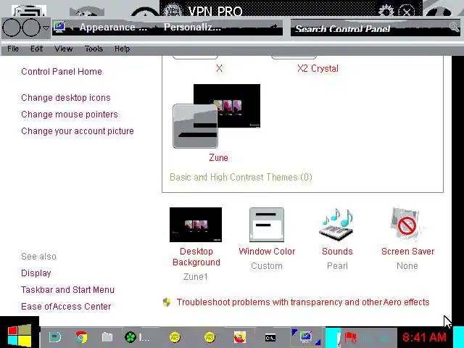Click the Control Panel monitor icon in address bar
464x348 pixels.
point(59,28)
